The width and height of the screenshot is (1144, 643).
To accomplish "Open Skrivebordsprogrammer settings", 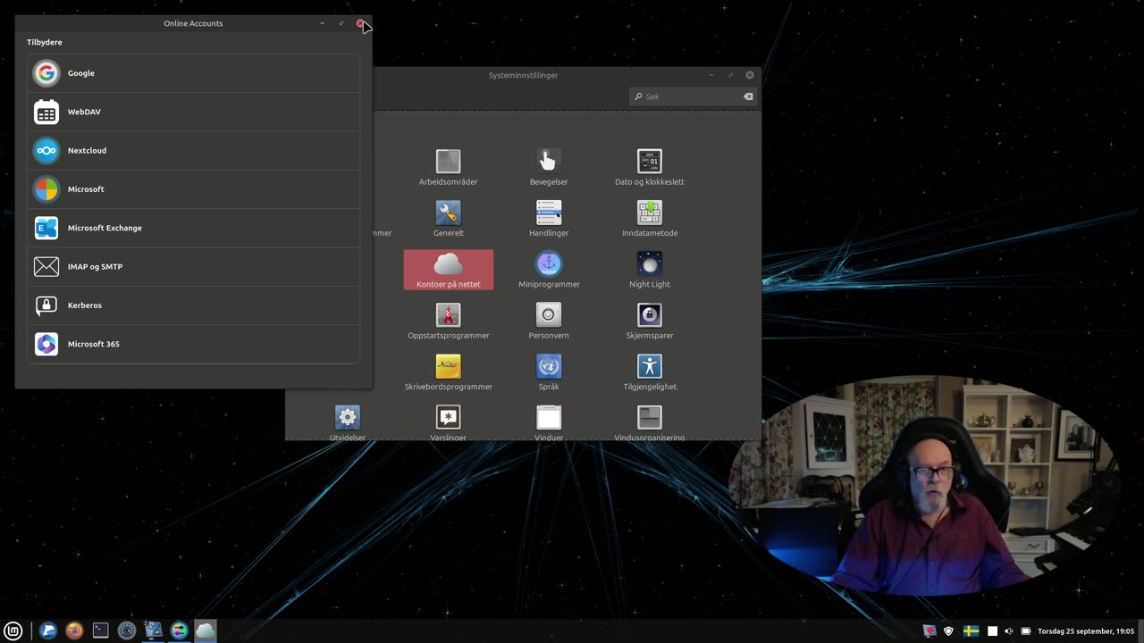I will pos(449,372).
